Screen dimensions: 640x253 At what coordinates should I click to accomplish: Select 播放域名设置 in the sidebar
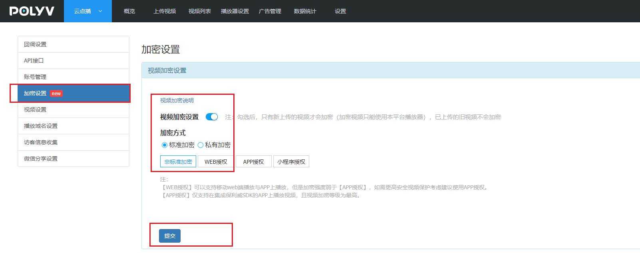[74, 126]
